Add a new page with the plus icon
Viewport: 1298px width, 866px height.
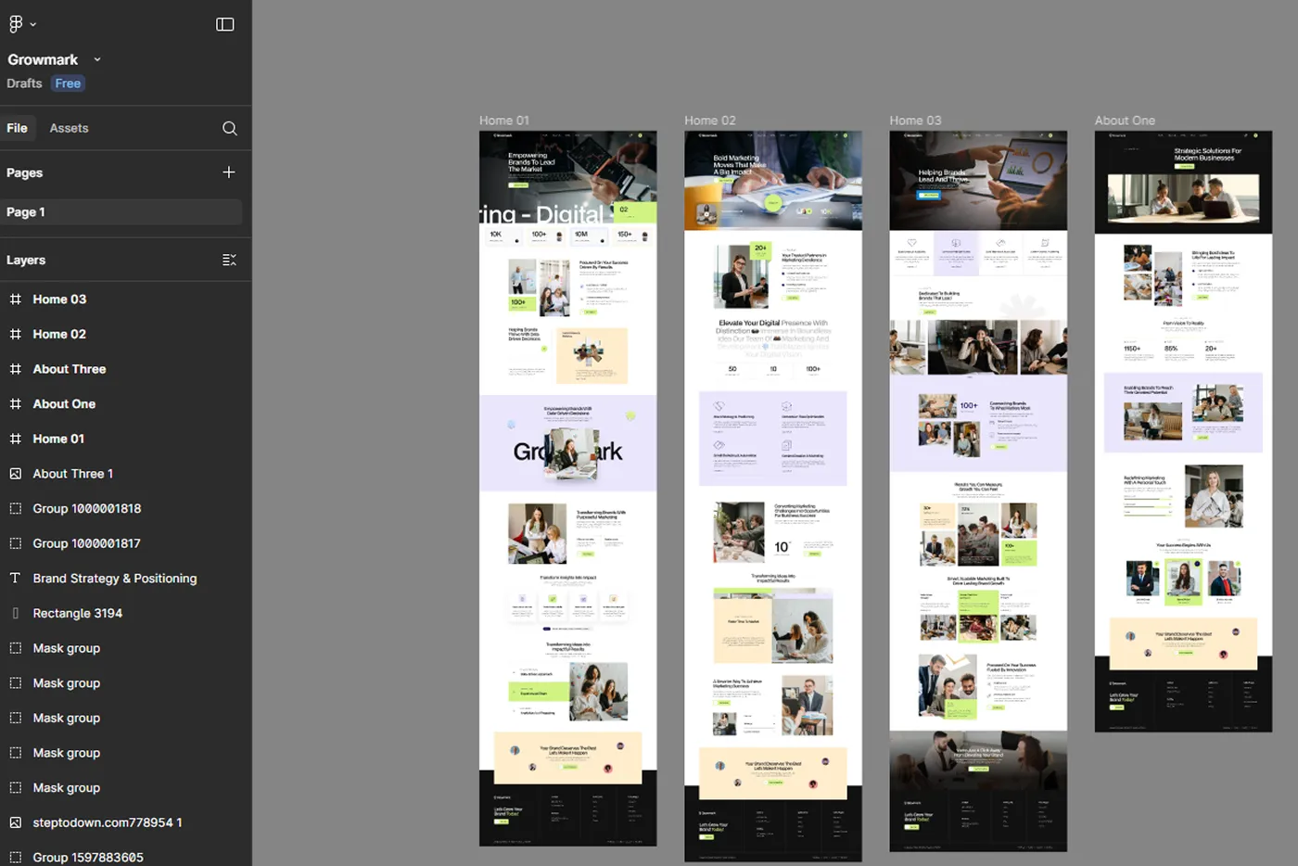(229, 172)
